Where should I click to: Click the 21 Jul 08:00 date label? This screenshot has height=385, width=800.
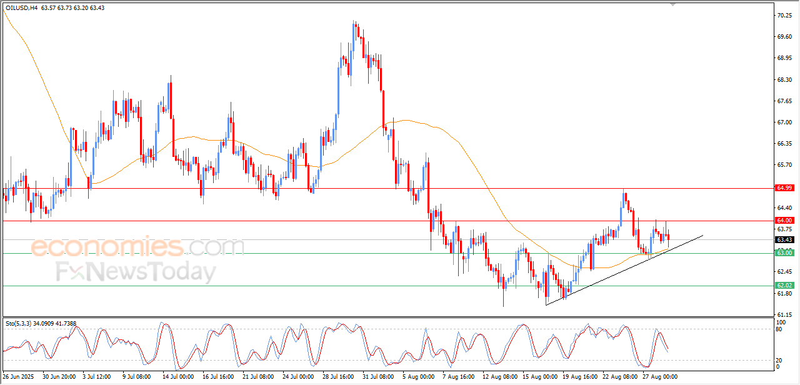click(257, 377)
